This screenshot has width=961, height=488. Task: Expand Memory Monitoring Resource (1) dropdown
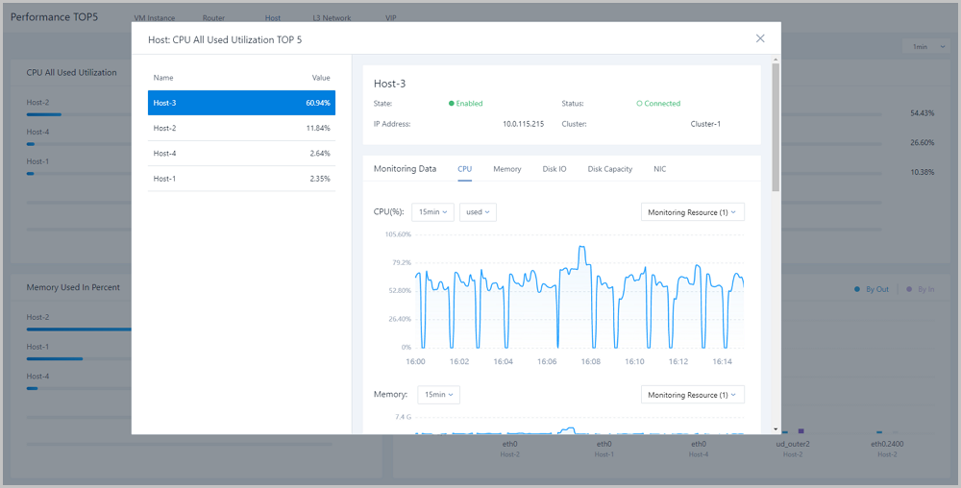[693, 394]
